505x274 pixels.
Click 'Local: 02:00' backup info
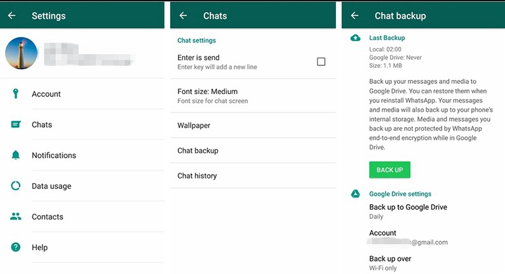[385, 50]
